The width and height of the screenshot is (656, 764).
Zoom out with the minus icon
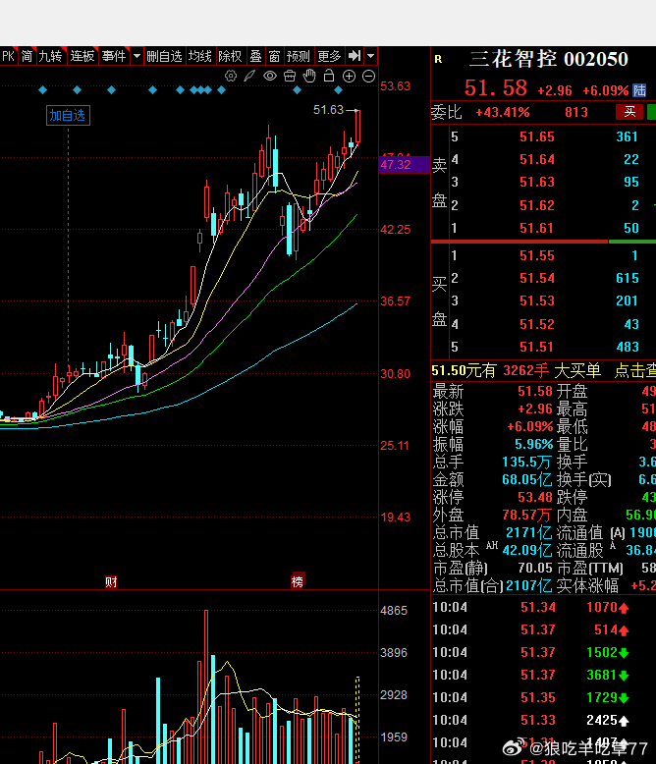369,76
